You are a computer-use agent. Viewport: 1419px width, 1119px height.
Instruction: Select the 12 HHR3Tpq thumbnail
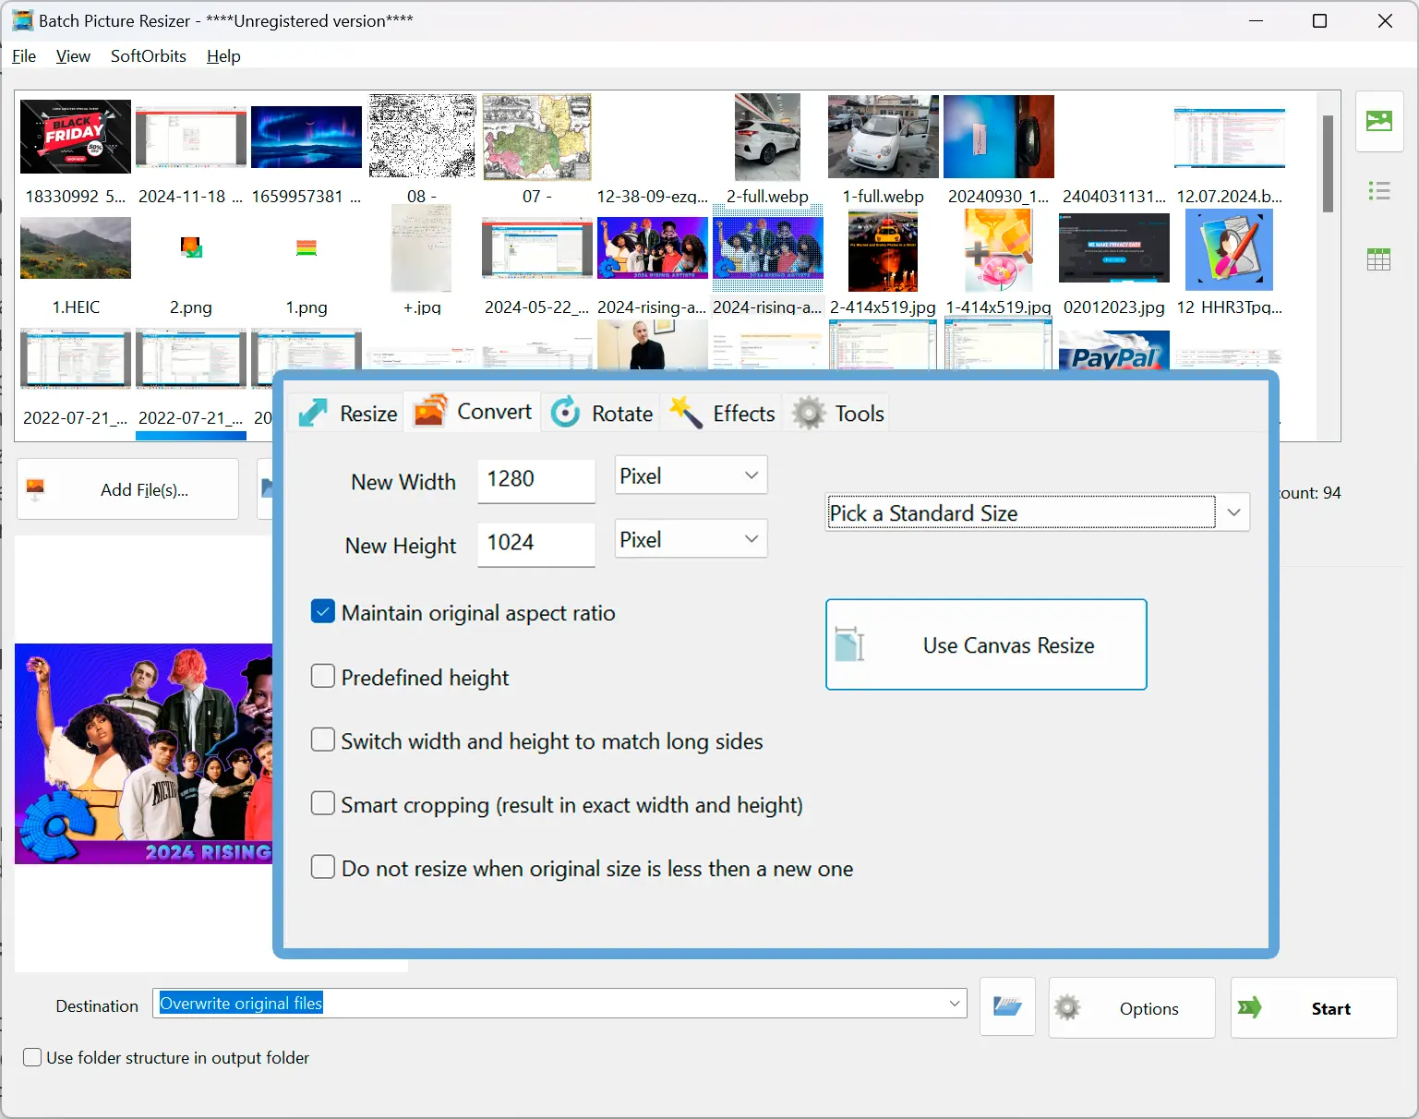(1229, 249)
